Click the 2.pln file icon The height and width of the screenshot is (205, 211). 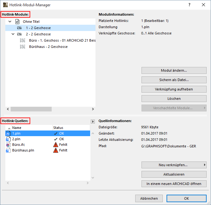[x=8, y=139]
